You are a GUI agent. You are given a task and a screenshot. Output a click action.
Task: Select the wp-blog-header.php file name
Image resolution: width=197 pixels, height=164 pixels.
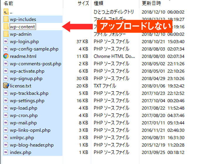coord(32,145)
